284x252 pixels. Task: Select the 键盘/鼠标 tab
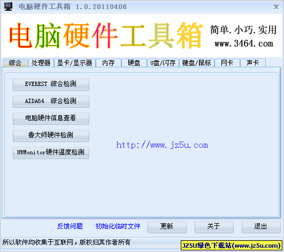[x=197, y=63]
